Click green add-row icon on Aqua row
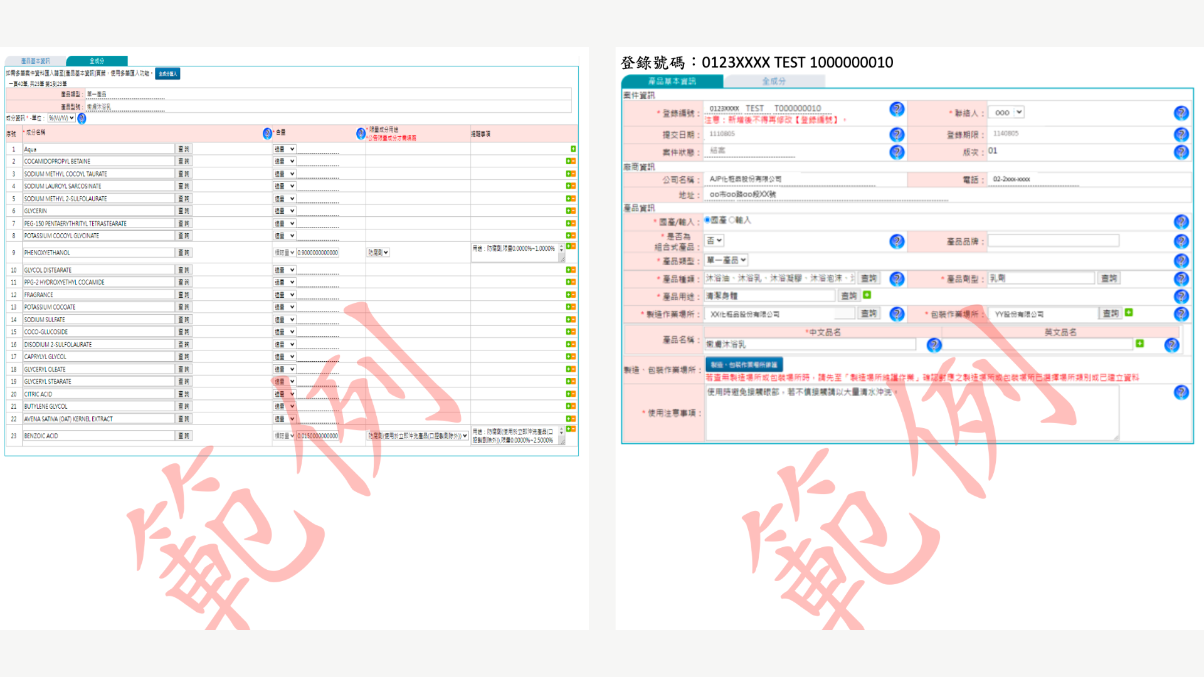 (x=573, y=149)
